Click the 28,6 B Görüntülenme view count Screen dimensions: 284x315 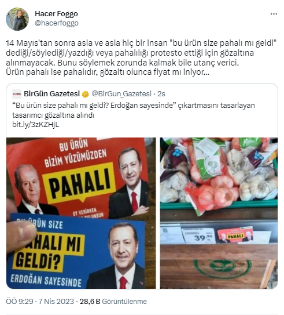pos(113,301)
